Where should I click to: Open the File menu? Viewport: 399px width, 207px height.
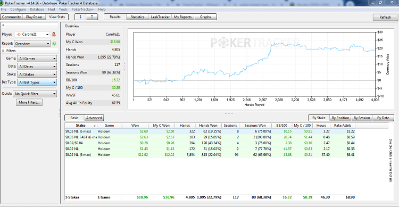pyautogui.click(x=4, y=10)
